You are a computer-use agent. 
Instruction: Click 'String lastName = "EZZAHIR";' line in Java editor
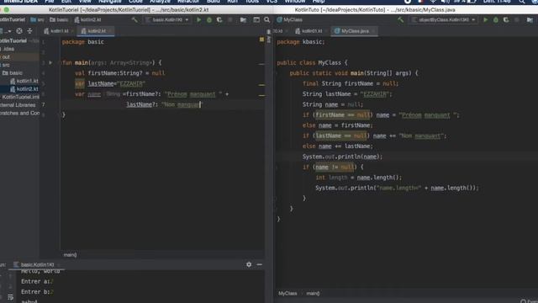[x=347, y=94]
